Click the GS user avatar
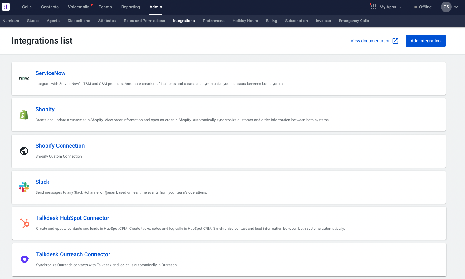 (446, 7)
